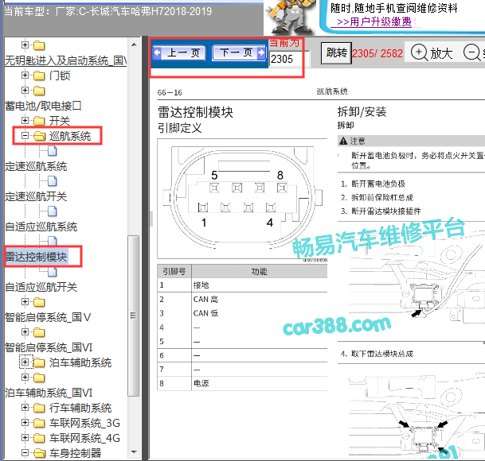This screenshot has width=485, height=461.
Task: Select the 雷达控制模块 document
Action: [x=36, y=257]
